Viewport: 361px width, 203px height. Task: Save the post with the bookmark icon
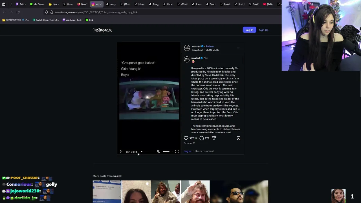[239, 138]
